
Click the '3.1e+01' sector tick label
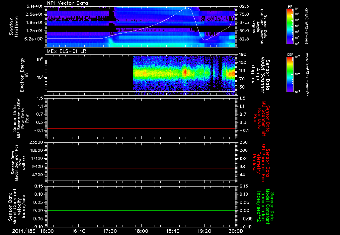(x=34, y=6)
